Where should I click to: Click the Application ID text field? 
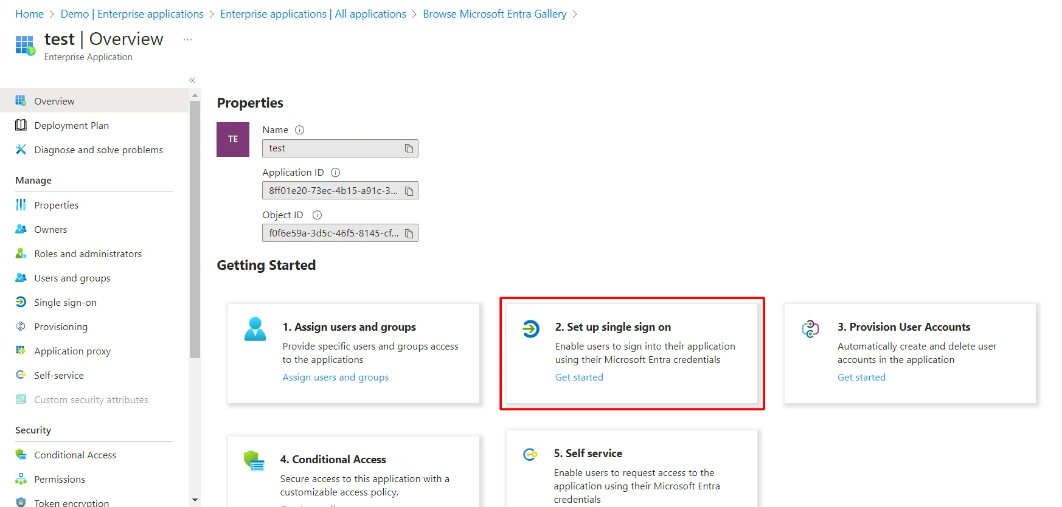(340, 191)
